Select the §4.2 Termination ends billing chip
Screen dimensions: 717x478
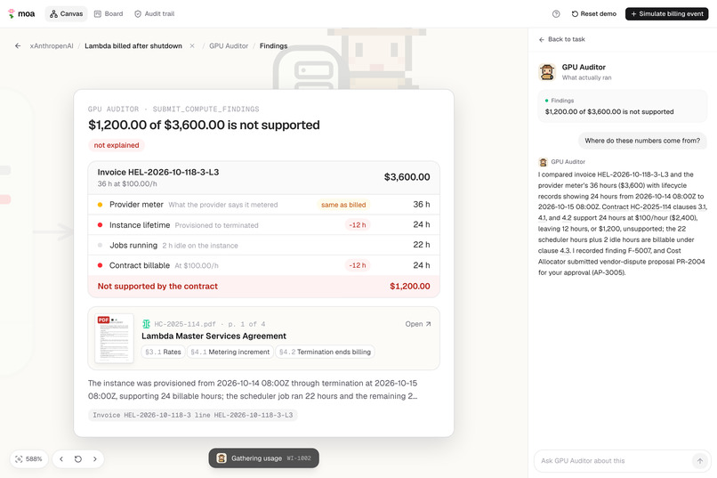325,352
